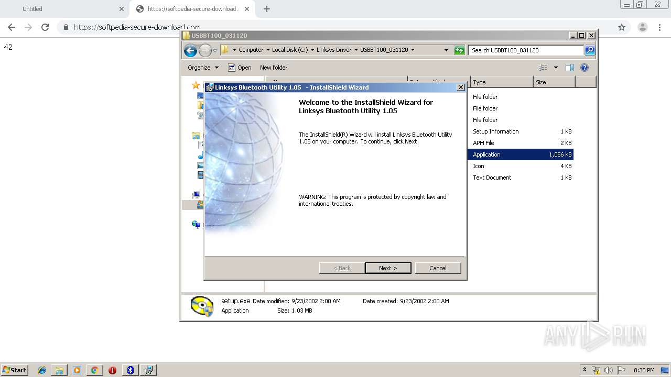Viewport: 671px width, 377px height.
Task: Open network status tray icon
Action: tap(596, 370)
